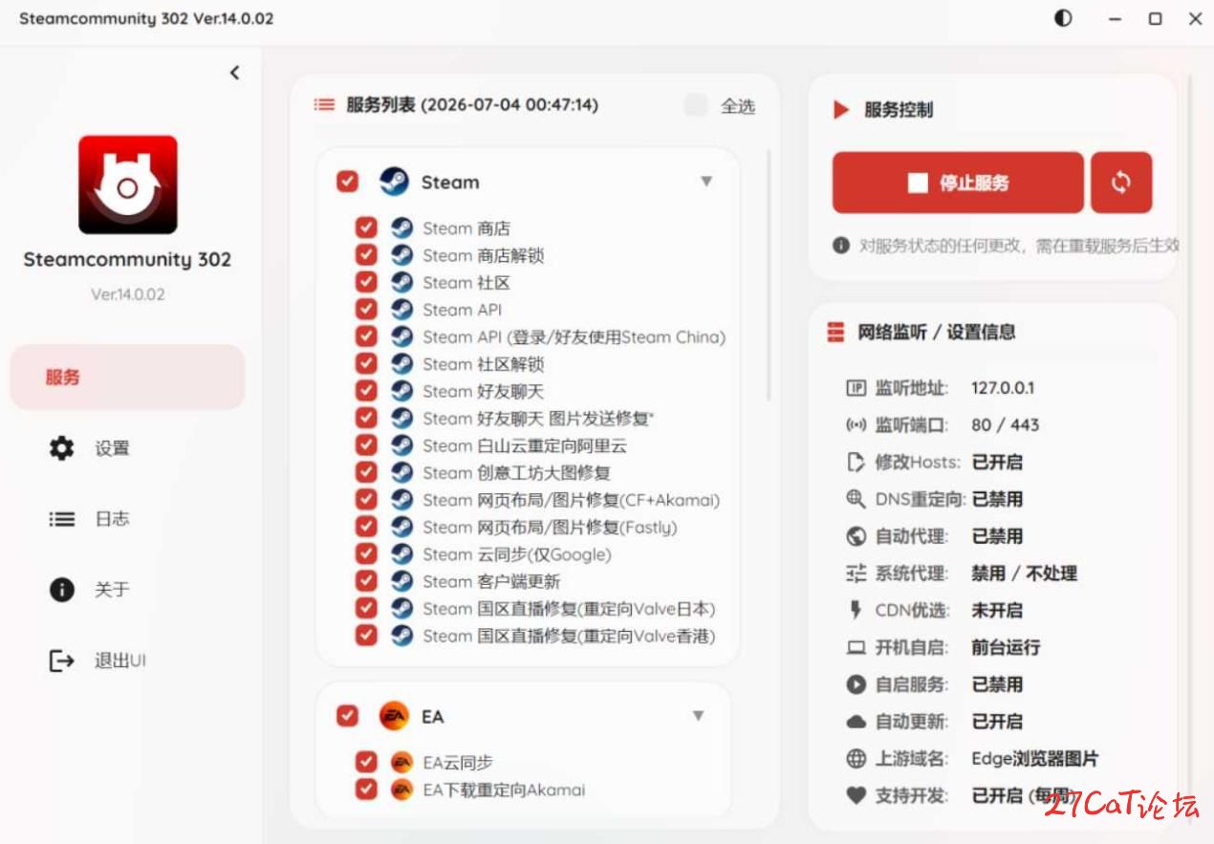The width and height of the screenshot is (1214, 844).
Task: Toggle the 全选 select-all checkbox
Action: pyautogui.click(x=696, y=105)
